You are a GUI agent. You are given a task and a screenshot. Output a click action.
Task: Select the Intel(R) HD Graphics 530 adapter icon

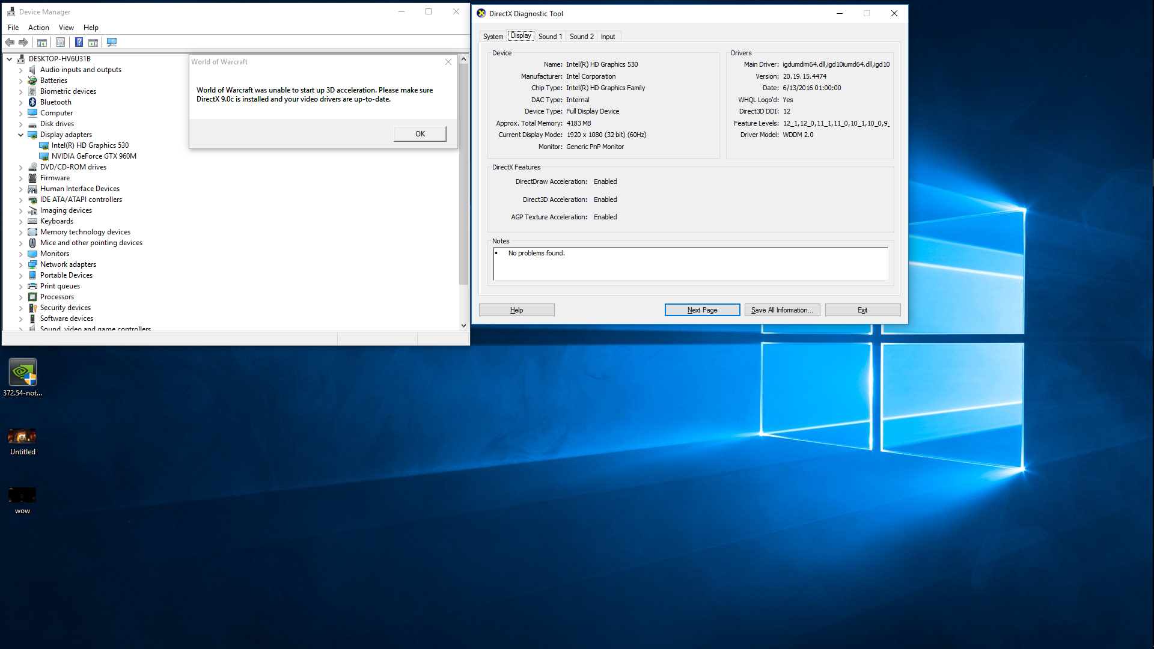pyautogui.click(x=44, y=145)
